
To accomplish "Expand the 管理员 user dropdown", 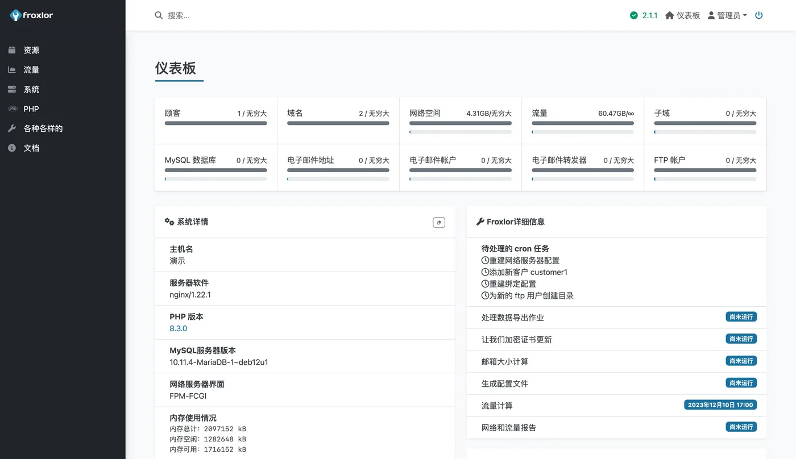I will (727, 15).
